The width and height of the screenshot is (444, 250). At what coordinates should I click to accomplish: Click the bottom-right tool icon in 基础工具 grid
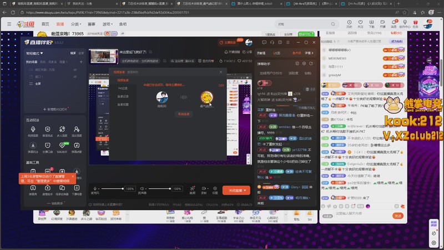click(x=77, y=188)
